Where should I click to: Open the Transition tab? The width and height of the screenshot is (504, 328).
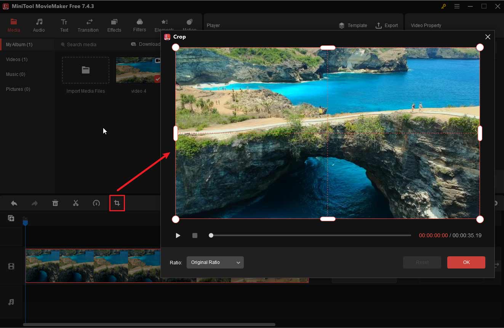88,25
